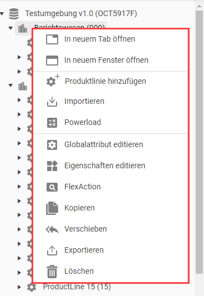Click the Globalattribut editieren gear icon
Viewport: 204px width, 296px height.
(x=52, y=145)
